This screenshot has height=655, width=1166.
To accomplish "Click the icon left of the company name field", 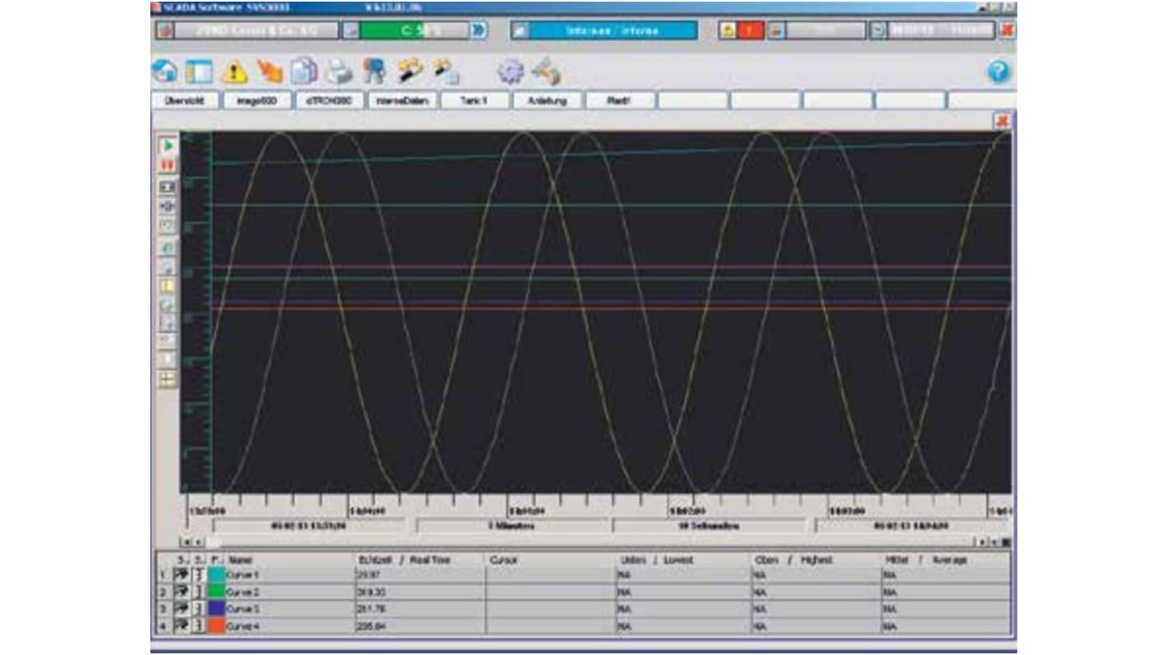I will pyautogui.click(x=165, y=30).
